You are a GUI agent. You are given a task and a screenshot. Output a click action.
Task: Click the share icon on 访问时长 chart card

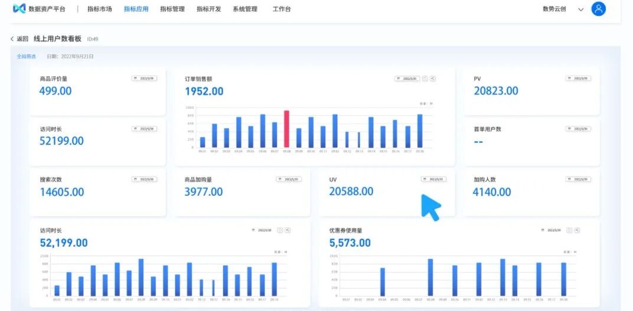288,230
